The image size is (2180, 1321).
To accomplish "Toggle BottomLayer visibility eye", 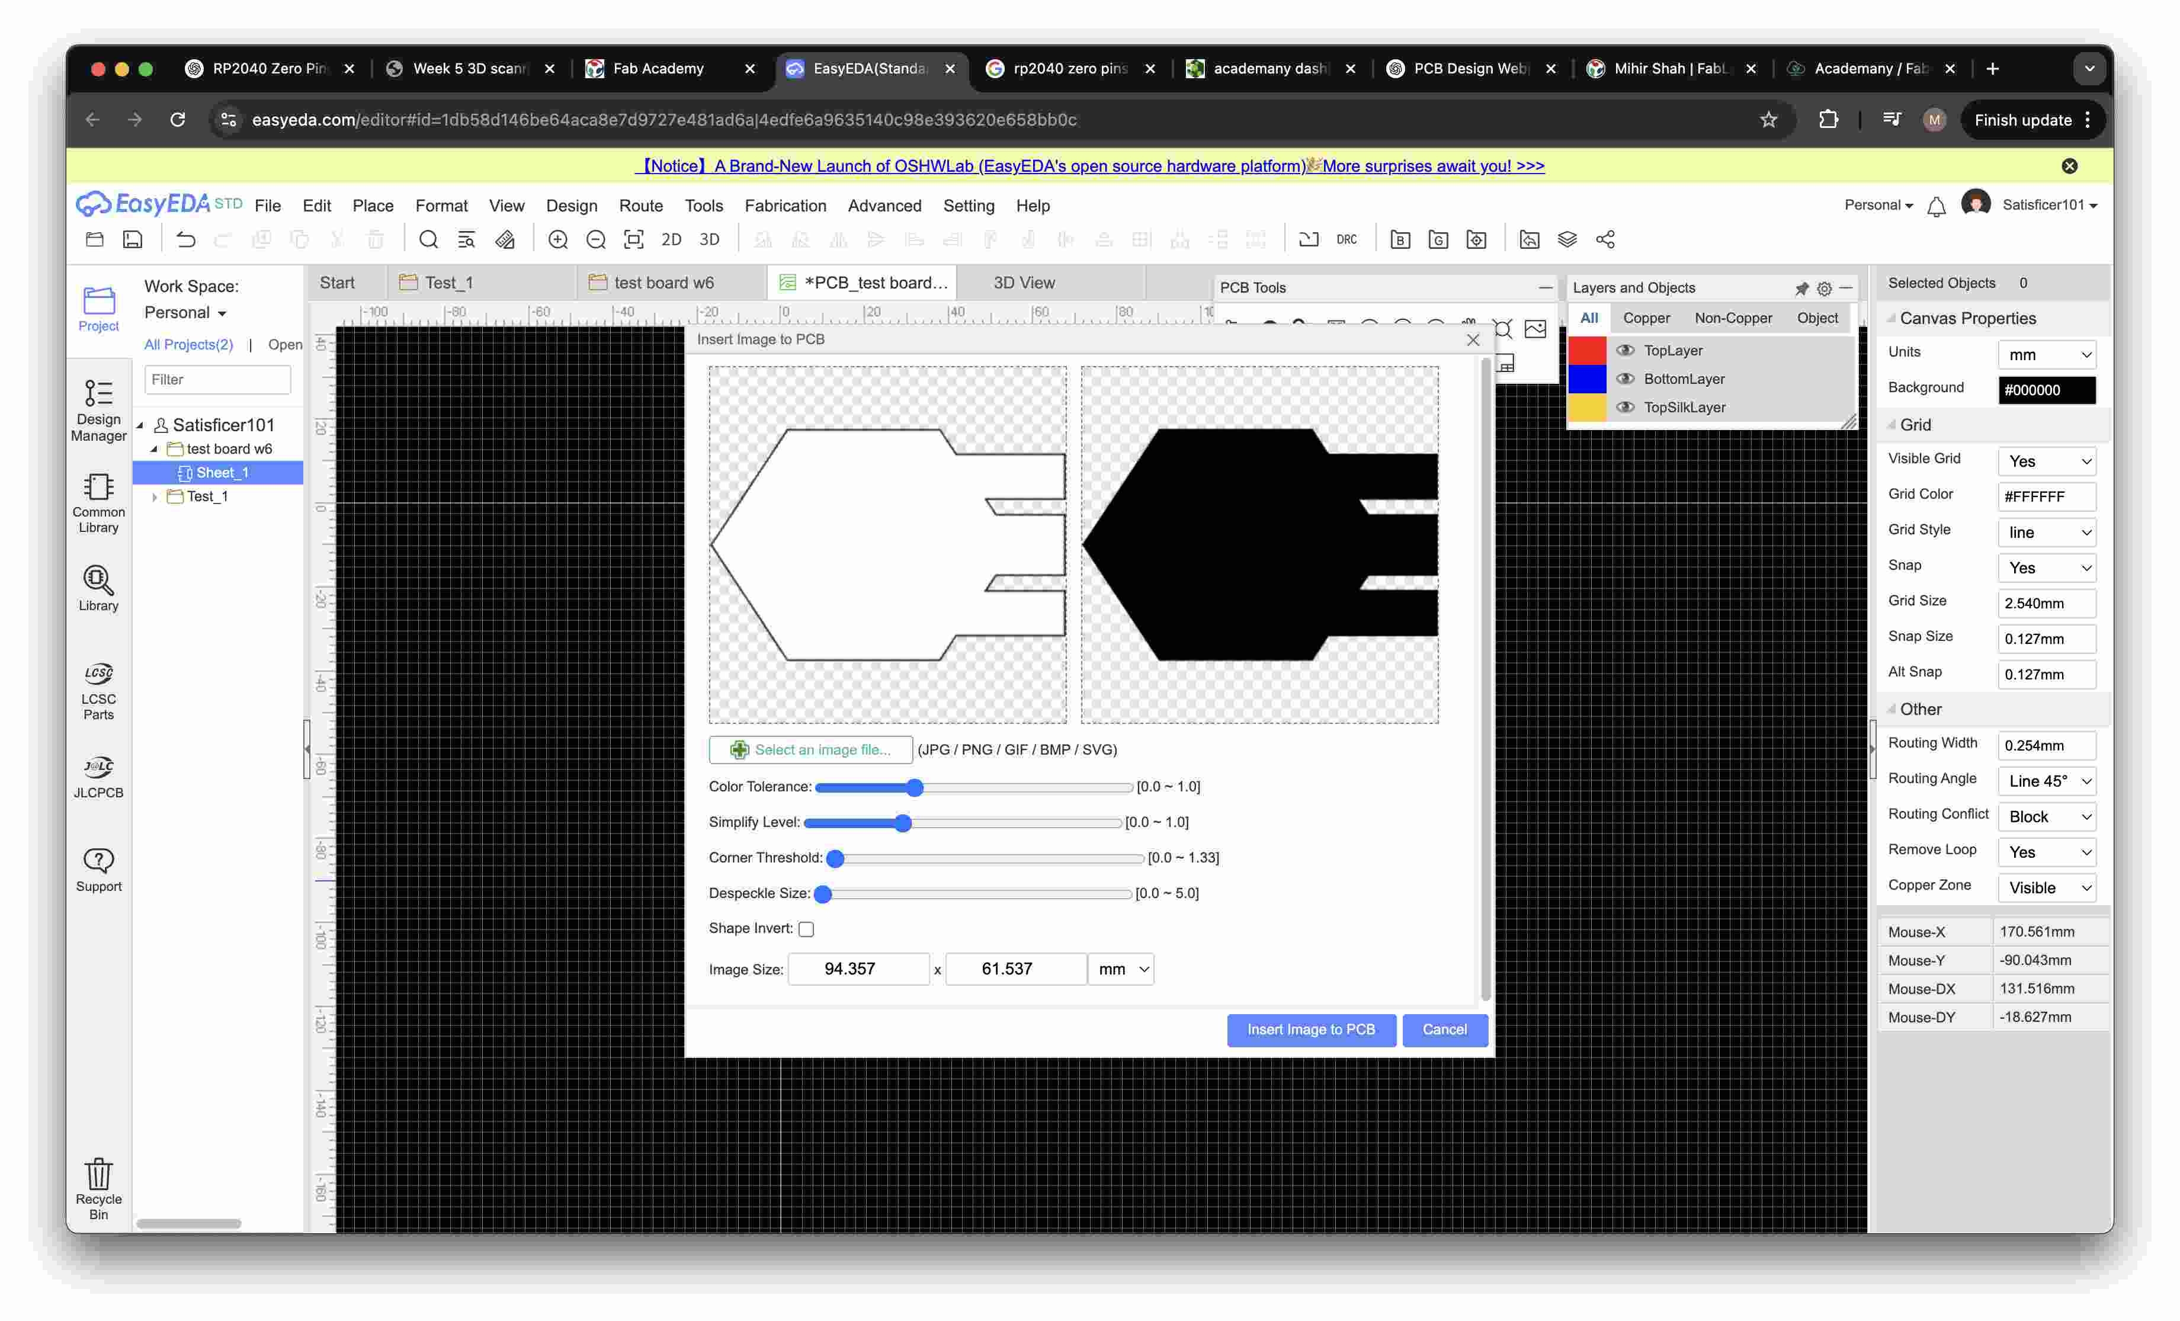I will 1626,379.
